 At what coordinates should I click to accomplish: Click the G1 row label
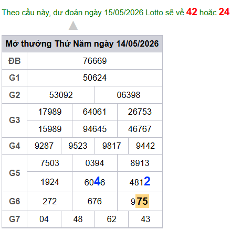coord(15,78)
